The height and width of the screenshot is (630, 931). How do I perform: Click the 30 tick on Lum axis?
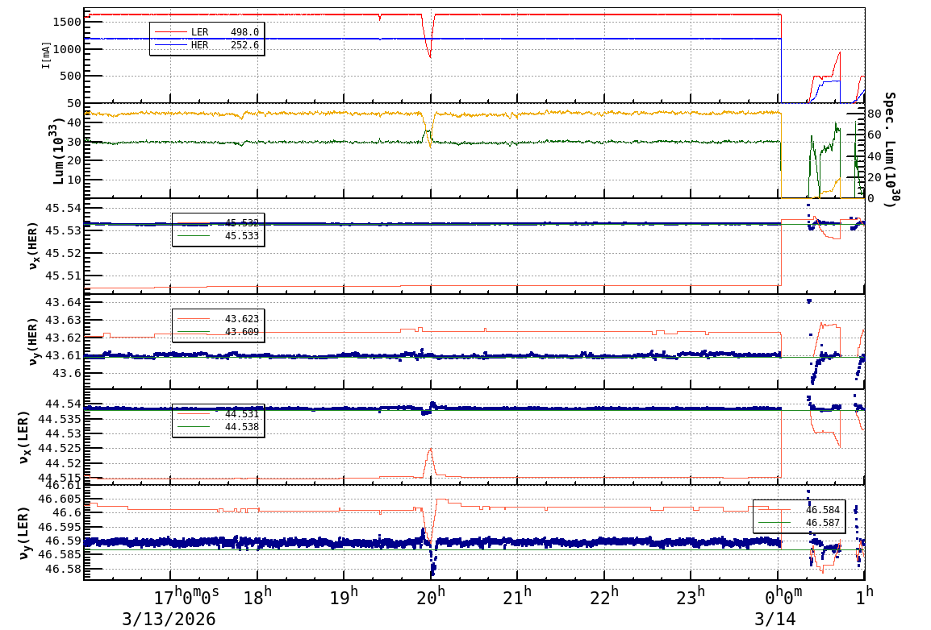click(74, 142)
